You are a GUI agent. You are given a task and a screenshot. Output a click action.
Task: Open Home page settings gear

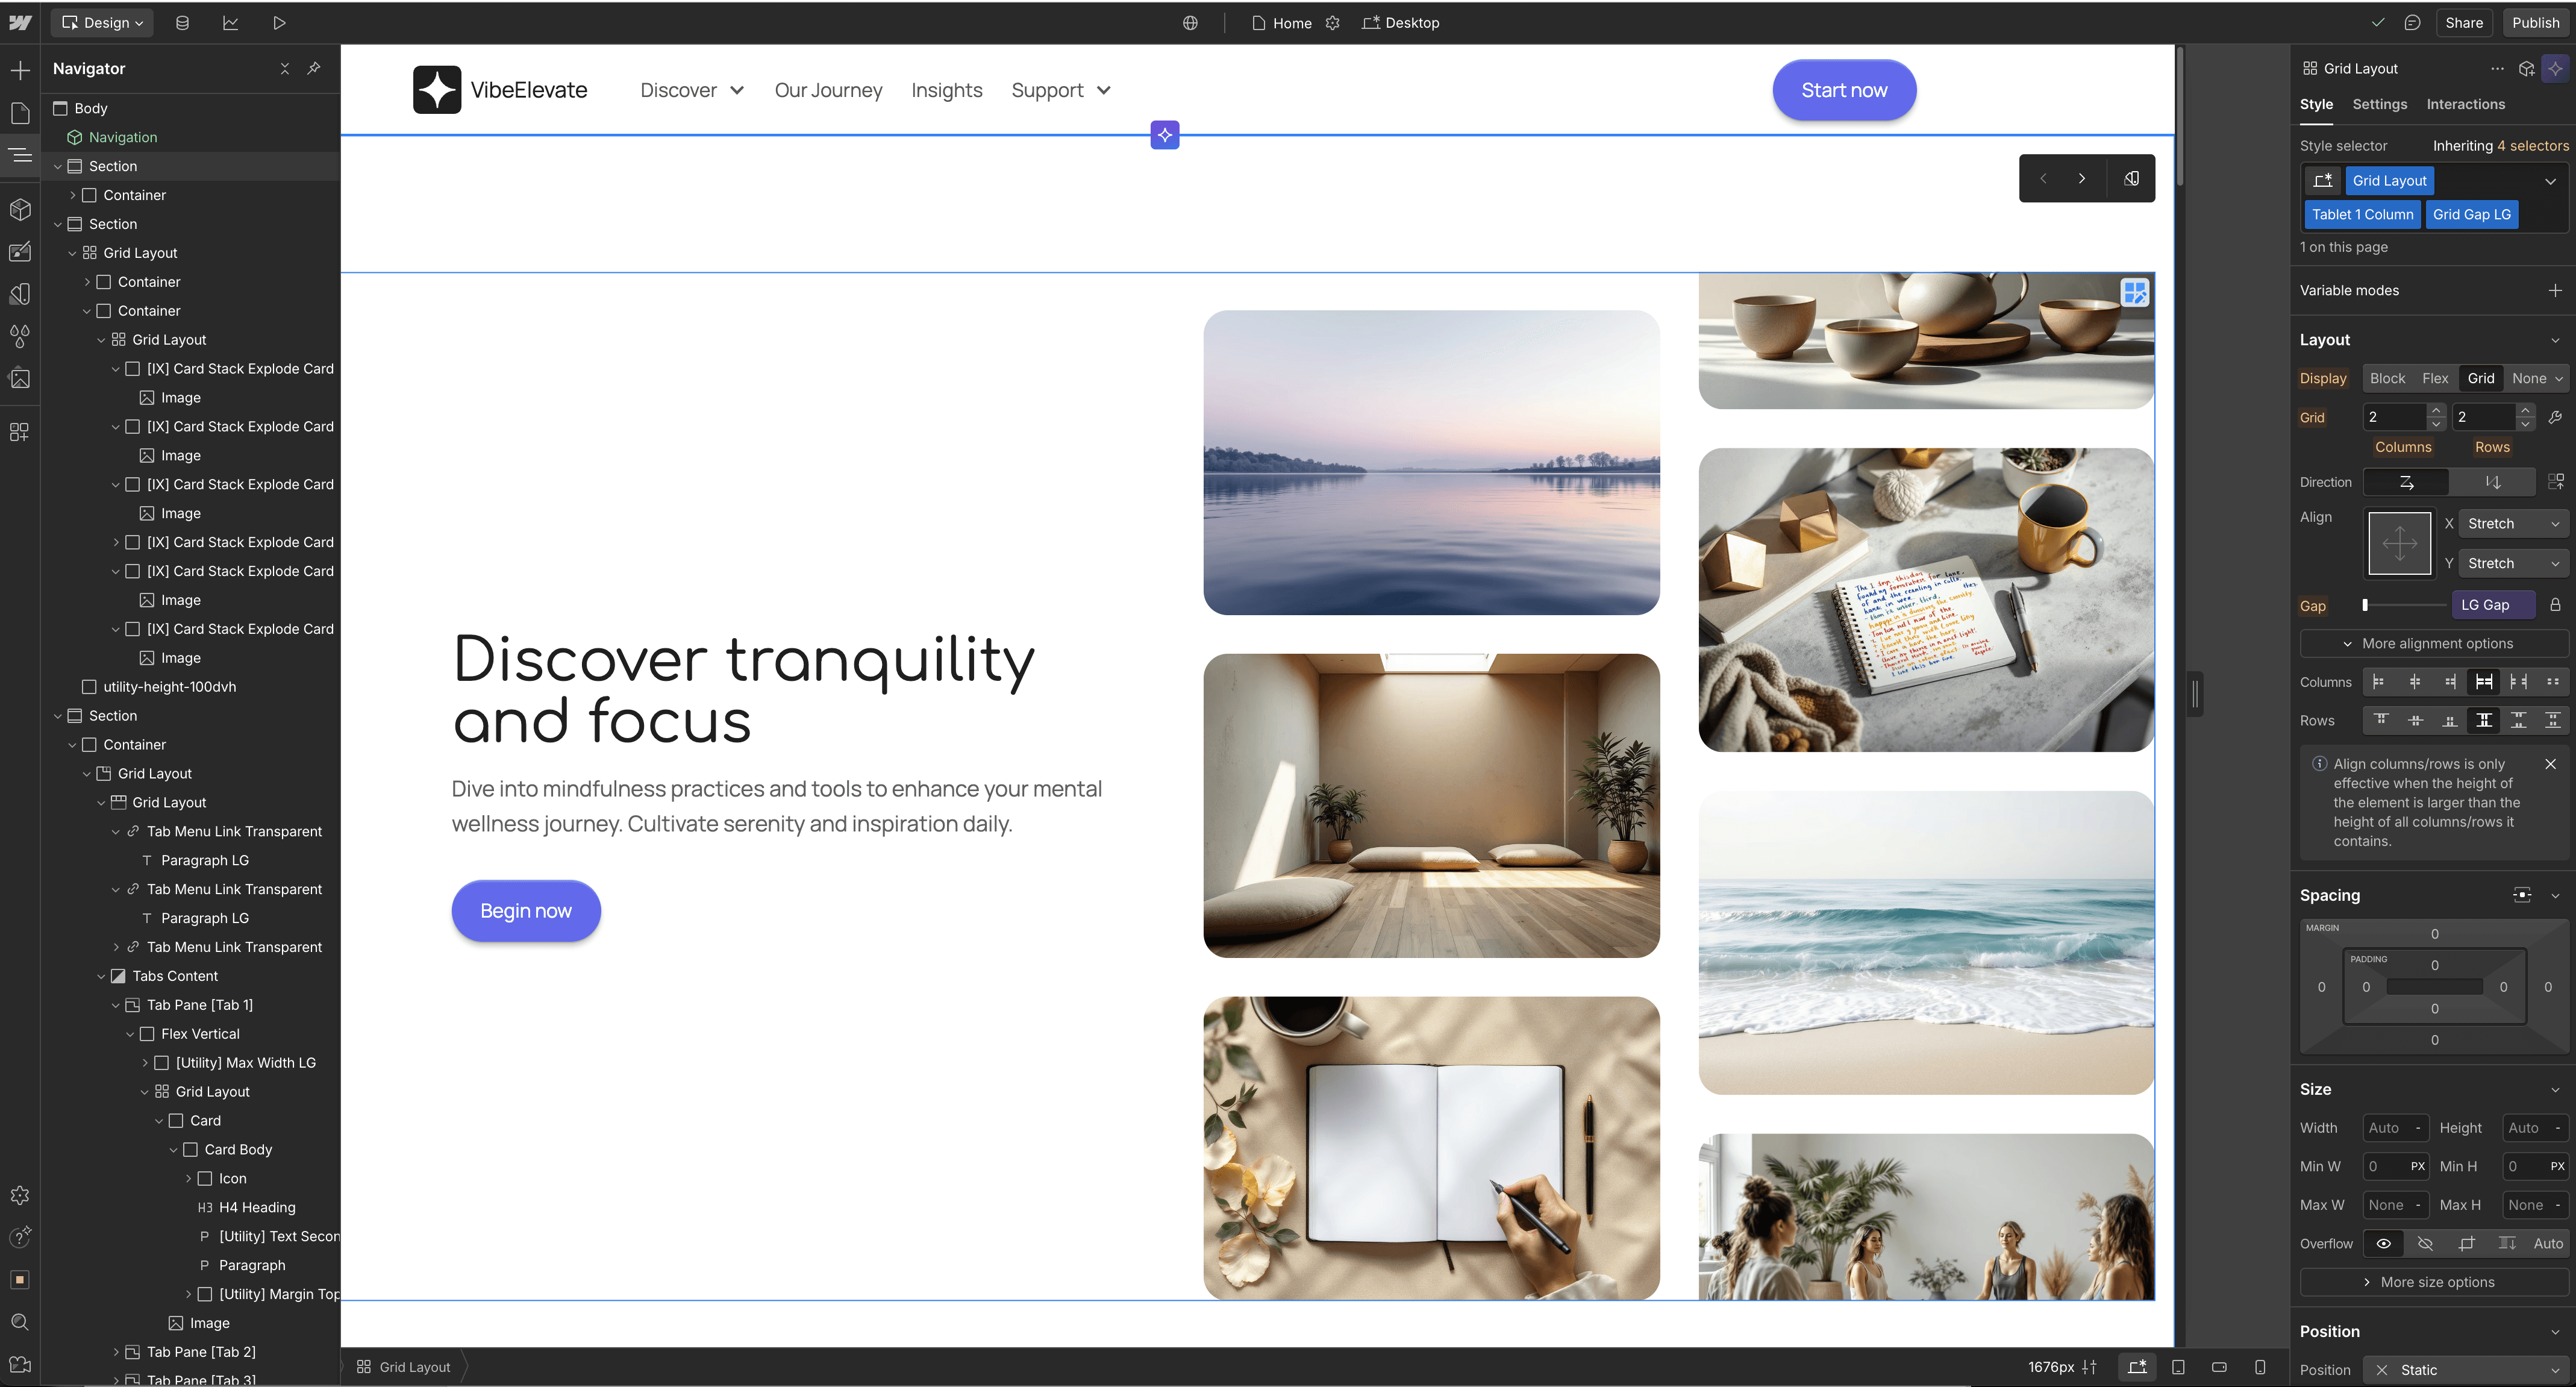coord(1332,23)
